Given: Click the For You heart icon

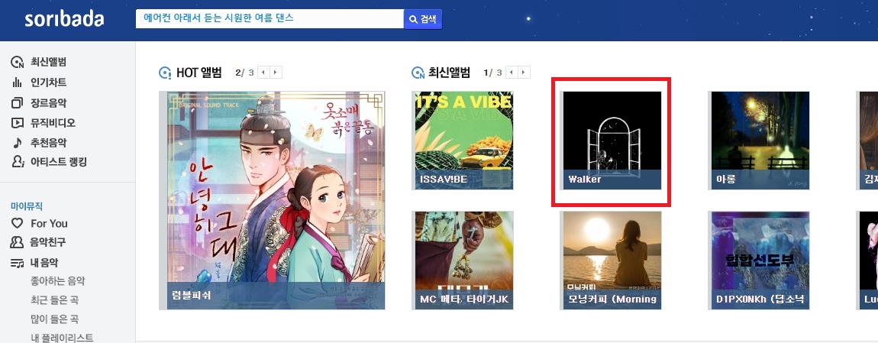Looking at the screenshot, I should [18, 223].
